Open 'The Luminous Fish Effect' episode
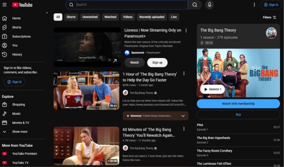 point(238,164)
